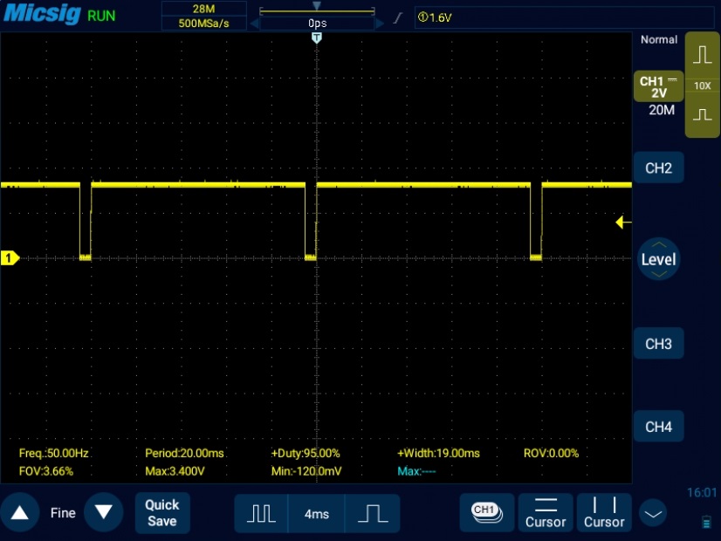Screen dimensions: 721x541
Task: Select the Period 20.00ms measurement
Action: [x=184, y=453]
